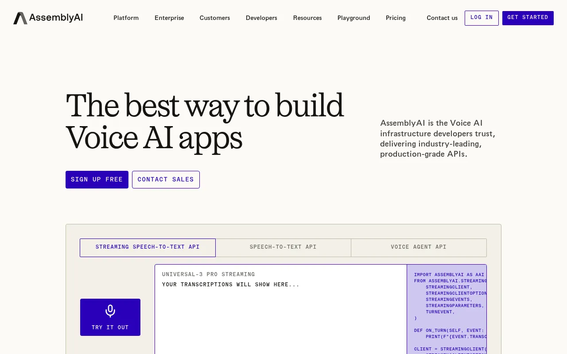Click the 'Universal-3 Pro Streaming' label
This screenshot has height=354, width=567.
(x=208, y=274)
